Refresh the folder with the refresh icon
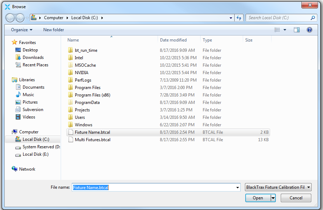This screenshot has width=323, height=210. click(x=239, y=17)
